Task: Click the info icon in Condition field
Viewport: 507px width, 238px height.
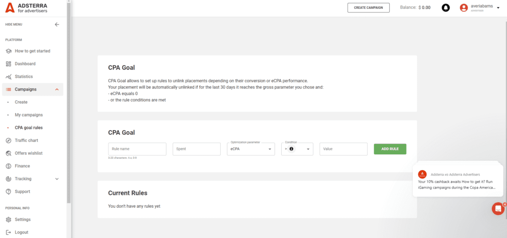Action: [291, 149]
